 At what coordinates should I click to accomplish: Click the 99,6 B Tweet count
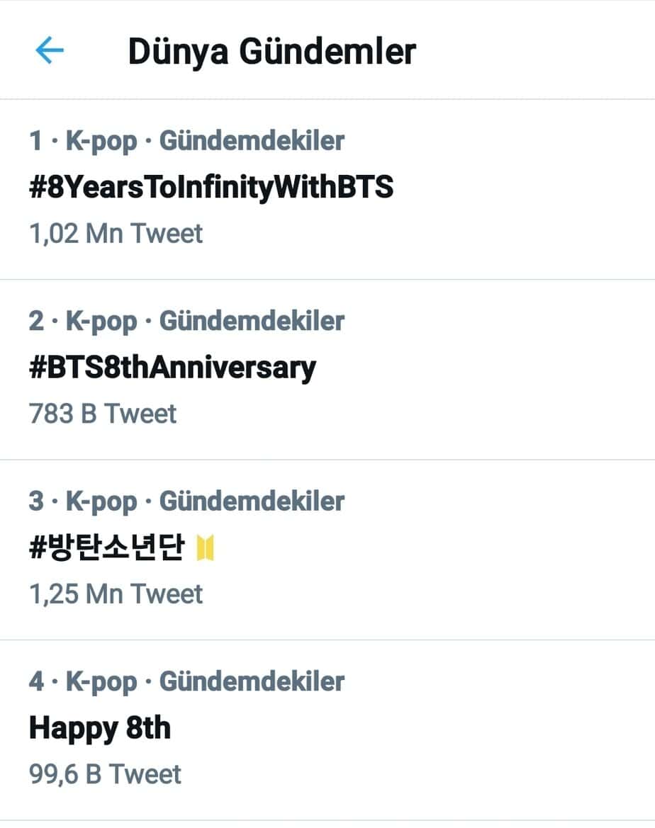[x=105, y=773]
